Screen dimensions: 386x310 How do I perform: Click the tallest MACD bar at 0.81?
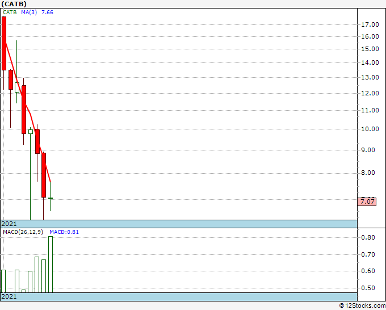[51, 265]
